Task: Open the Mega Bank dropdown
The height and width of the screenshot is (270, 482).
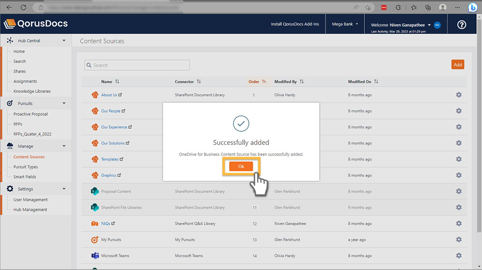Action: (345, 24)
